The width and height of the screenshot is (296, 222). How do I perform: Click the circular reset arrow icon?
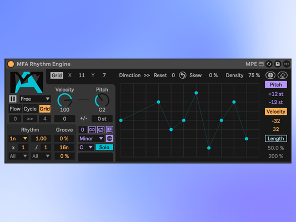tap(183, 75)
